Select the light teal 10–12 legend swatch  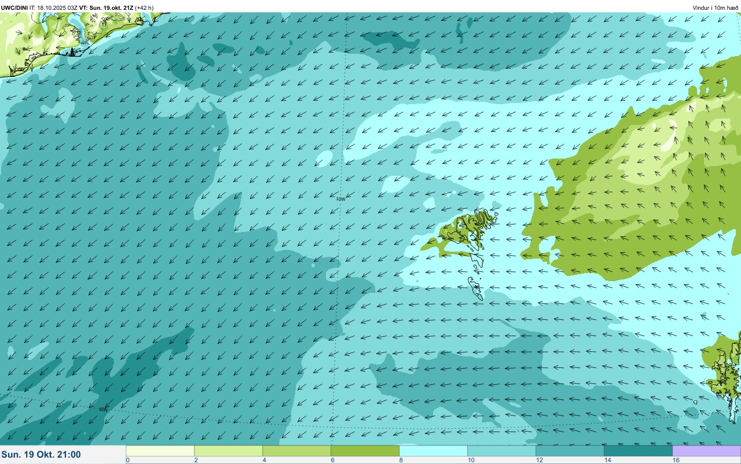(x=501, y=451)
